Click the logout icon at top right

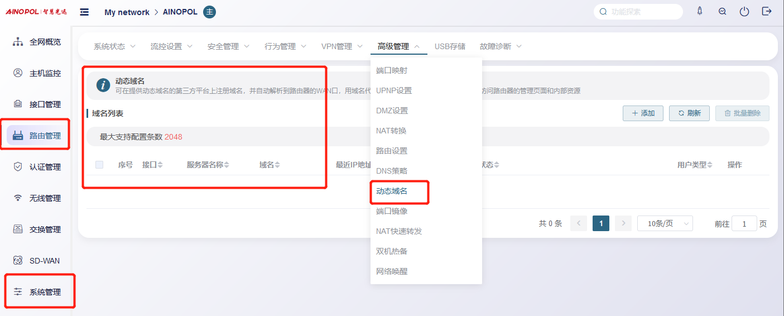point(767,11)
